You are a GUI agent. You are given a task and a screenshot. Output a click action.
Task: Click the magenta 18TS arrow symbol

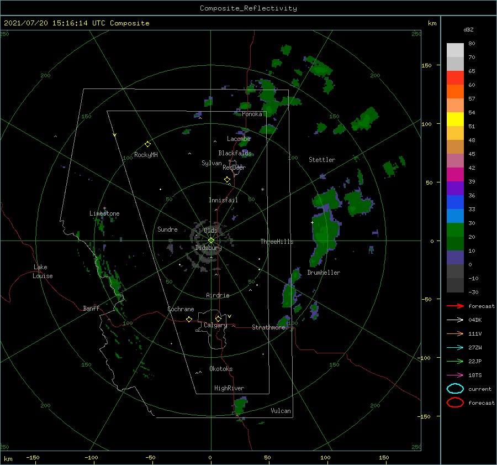click(455, 375)
